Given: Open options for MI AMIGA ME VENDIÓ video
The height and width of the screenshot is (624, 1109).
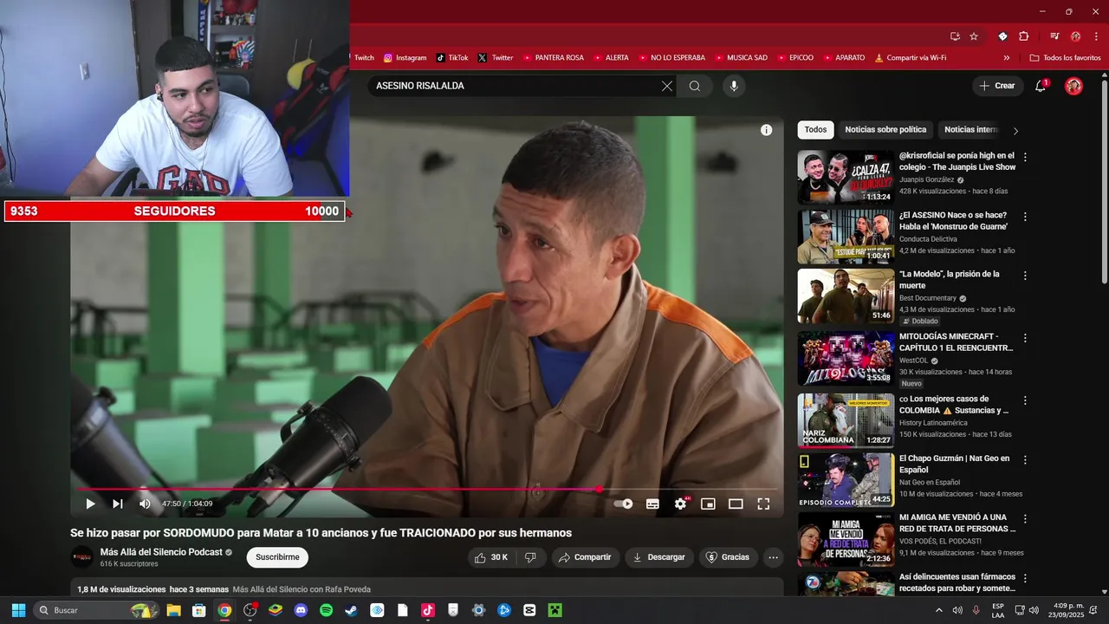Looking at the screenshot, I should 1025,519.
